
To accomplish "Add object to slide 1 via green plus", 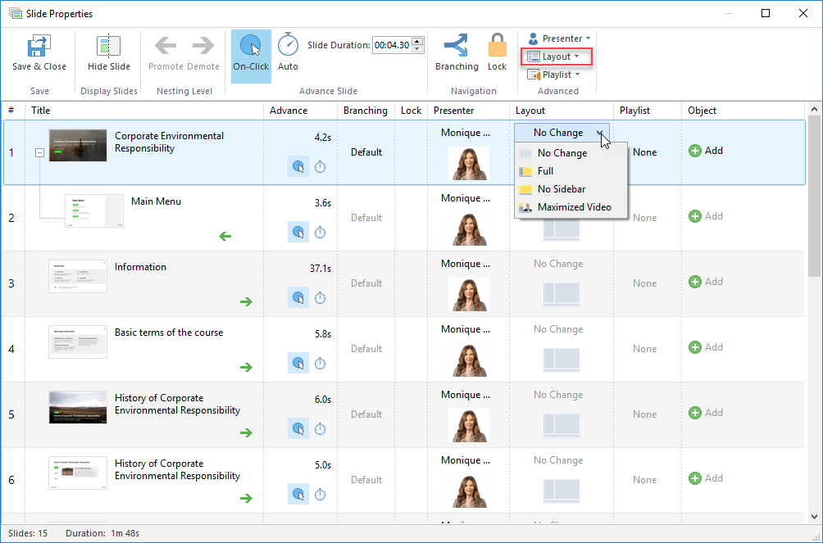I will pos(695,151).
